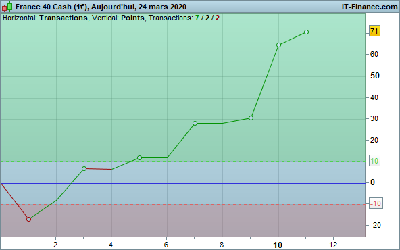
Task: Click the bold 10 label on horizontal axis
Action: (278, 245)
